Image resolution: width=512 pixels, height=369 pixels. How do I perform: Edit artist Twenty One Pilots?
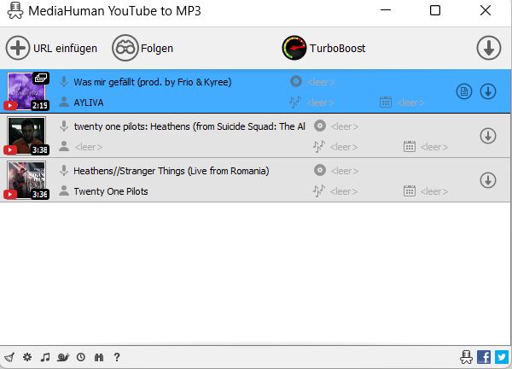click(111, 191)
